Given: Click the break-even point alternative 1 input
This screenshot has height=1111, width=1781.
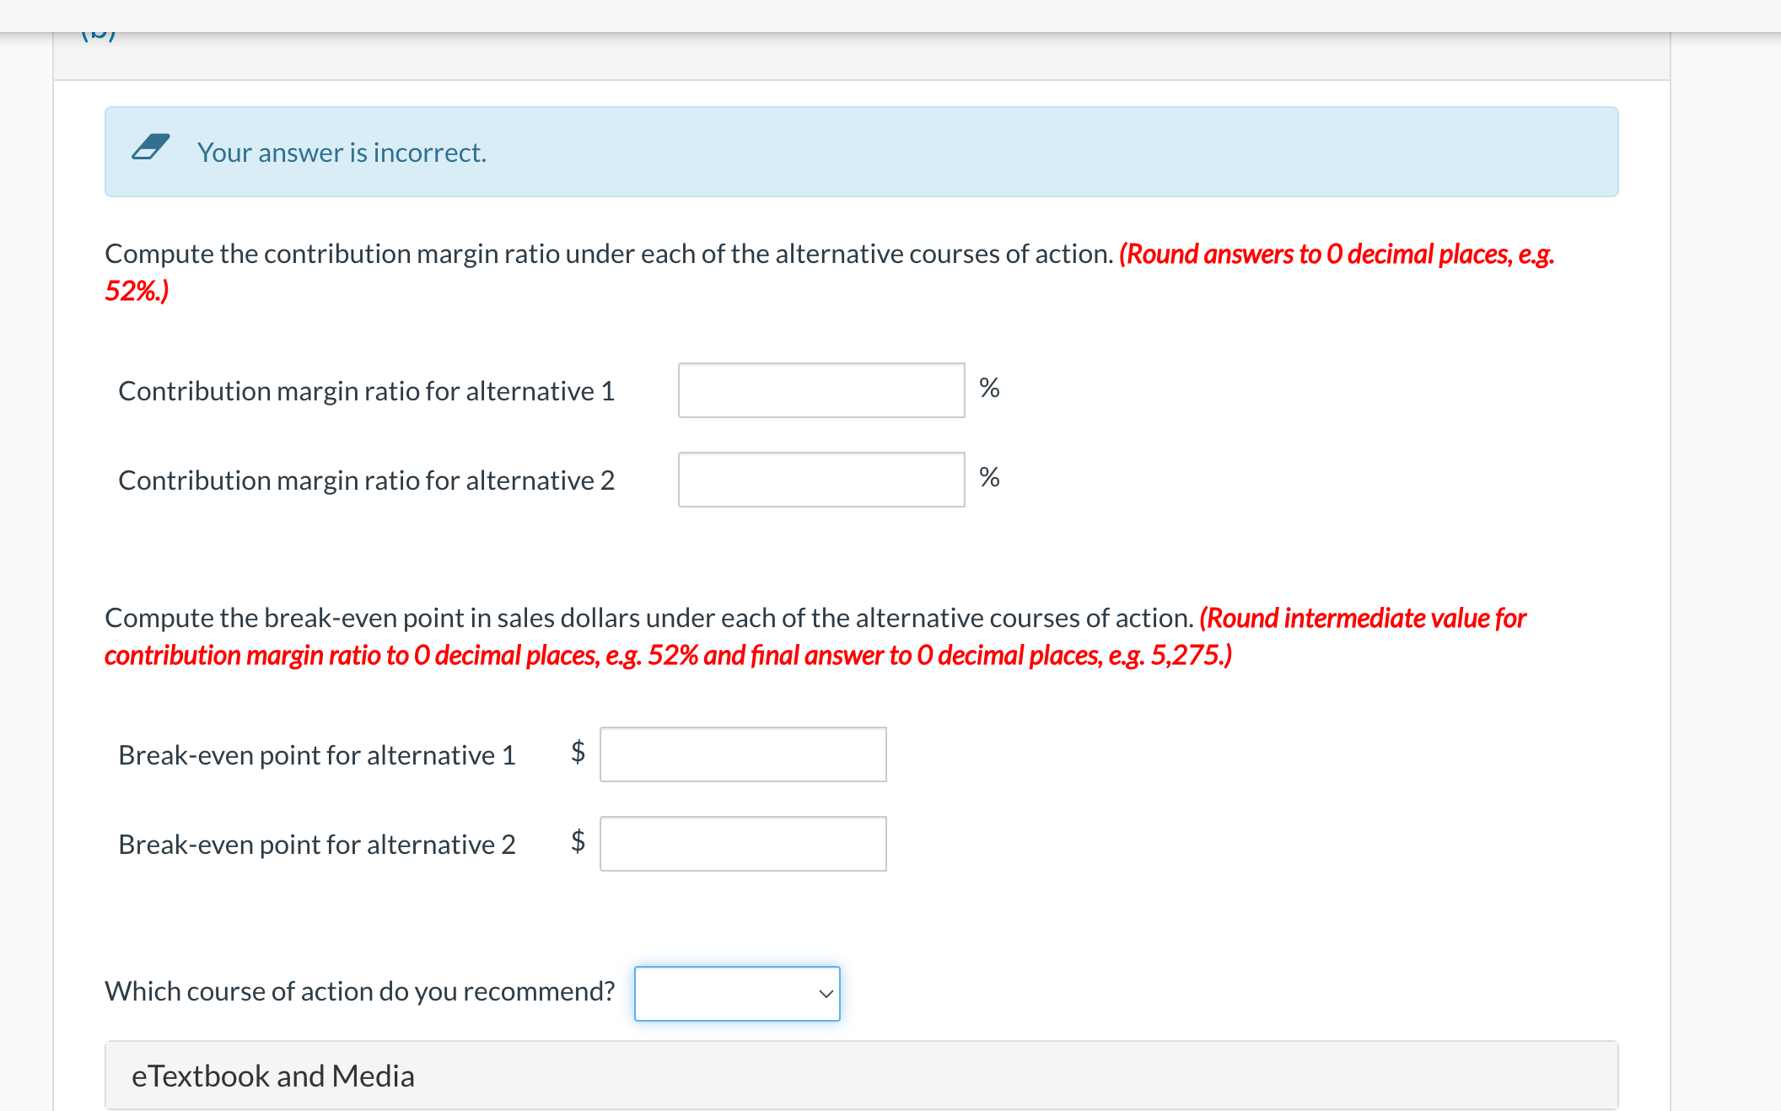Looking at the screenshot, I should [x=742, y=754].
